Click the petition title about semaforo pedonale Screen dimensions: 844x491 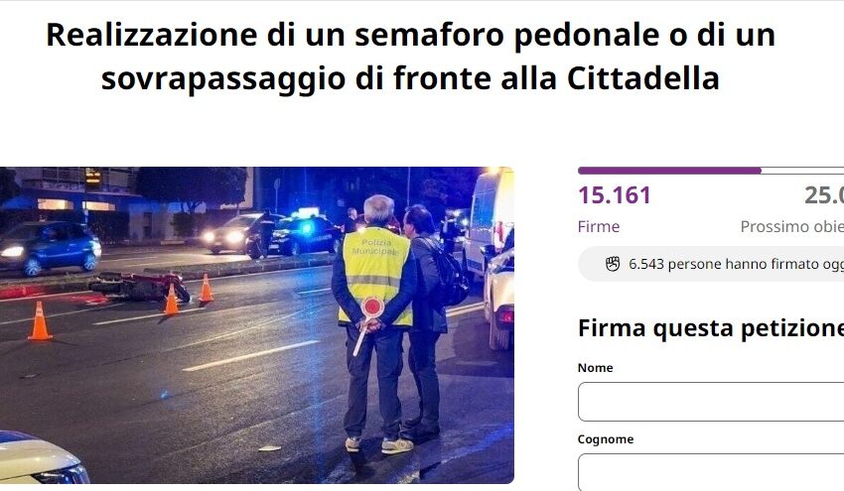[x=411, y=57]
